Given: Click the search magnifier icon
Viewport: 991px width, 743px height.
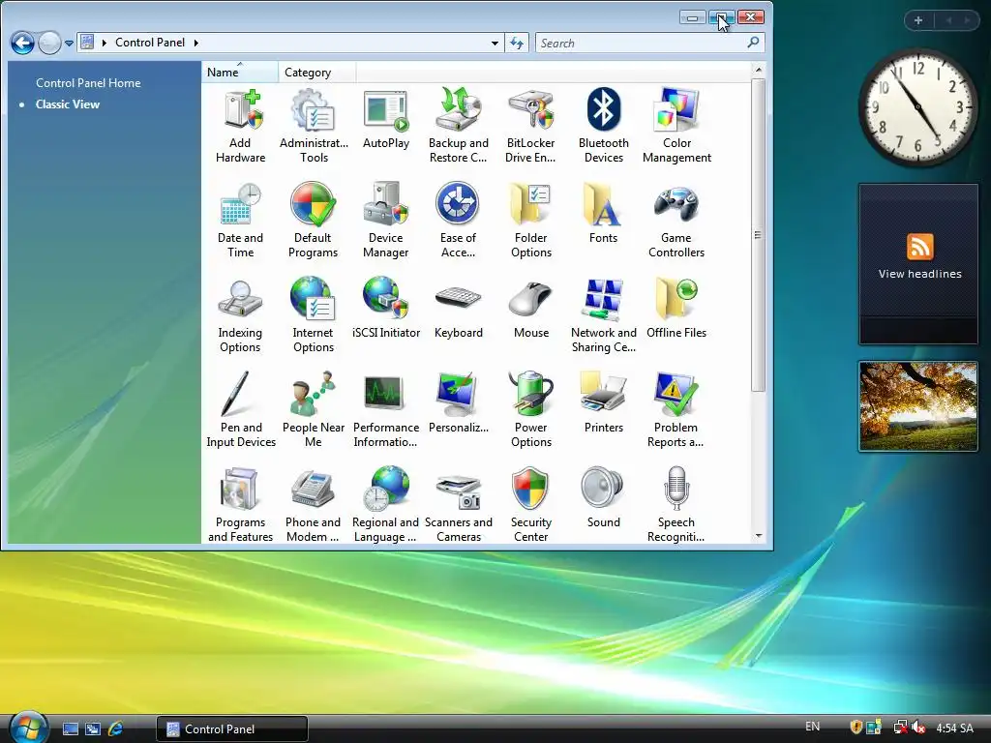Looking at the screenshot, I should click(x=752, y=43).
